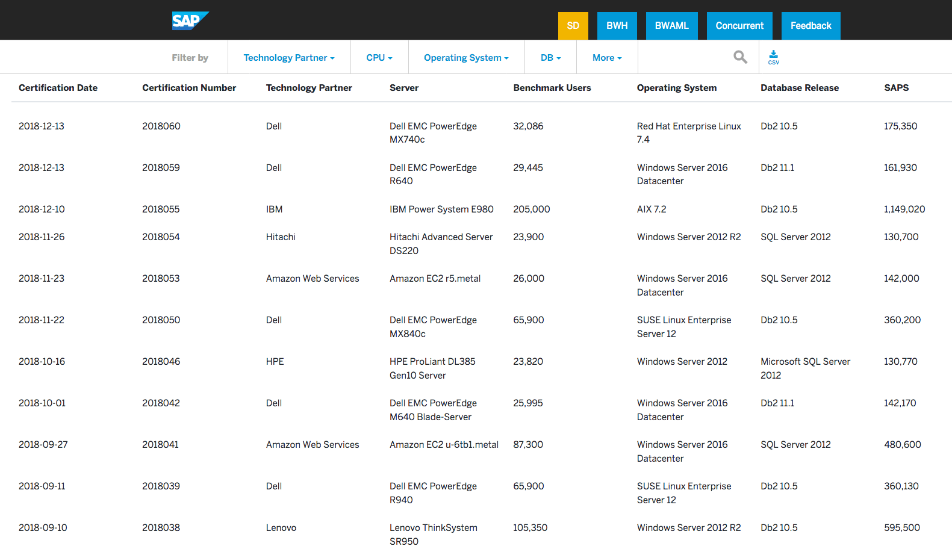This screenshot has height=549, width=952.
Task: Click the 2018-12-10 certification date
Action: click(42, 209)
